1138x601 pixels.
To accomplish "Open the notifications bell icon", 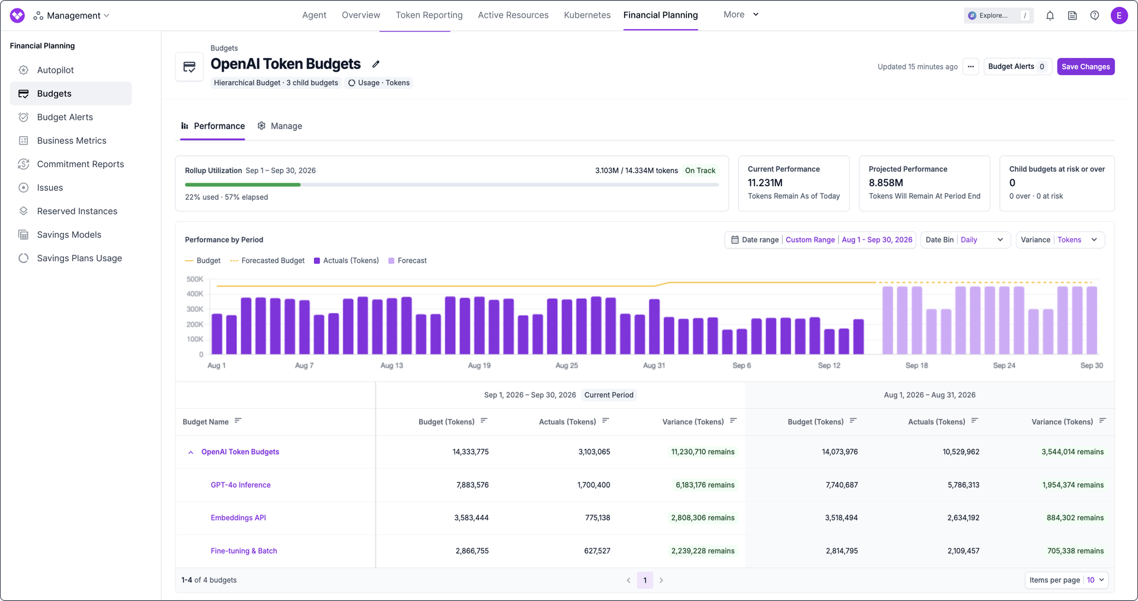I will tap(1050, 15).
